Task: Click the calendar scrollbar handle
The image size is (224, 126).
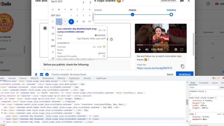Action: (93, 17)
